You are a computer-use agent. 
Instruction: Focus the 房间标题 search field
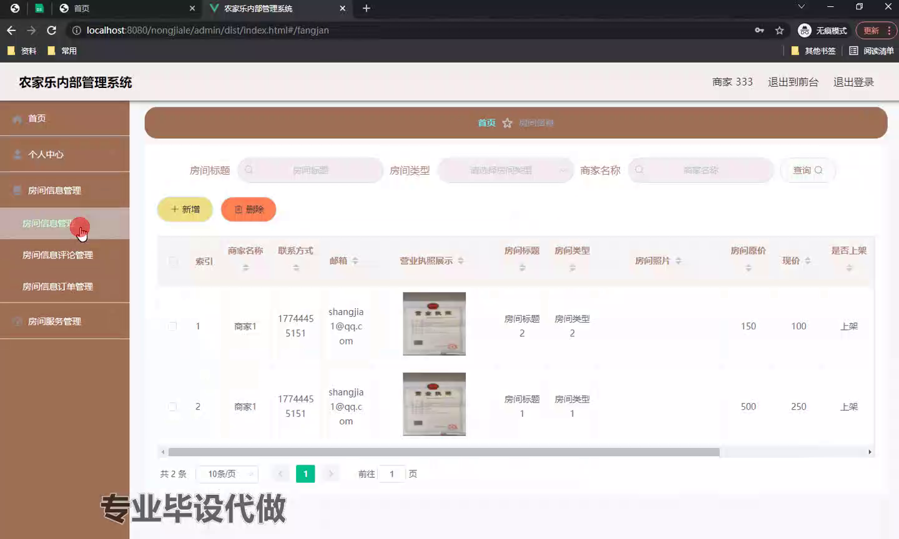pyautogui.click(x=310, y=170)
